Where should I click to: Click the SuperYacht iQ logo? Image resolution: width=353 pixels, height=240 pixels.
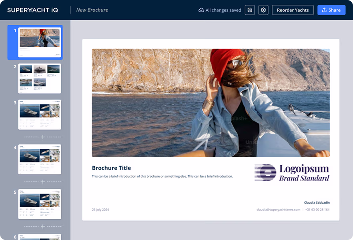(x=32, y=10)
